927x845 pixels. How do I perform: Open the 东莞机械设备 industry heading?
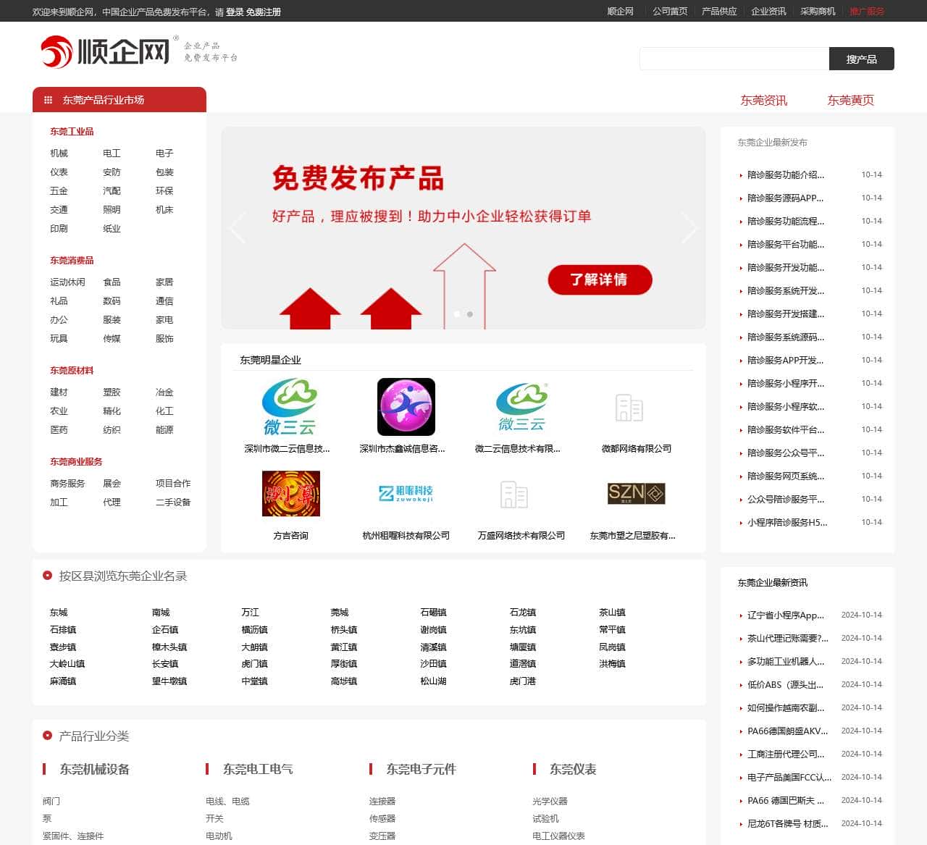click(x=95, y=769)
